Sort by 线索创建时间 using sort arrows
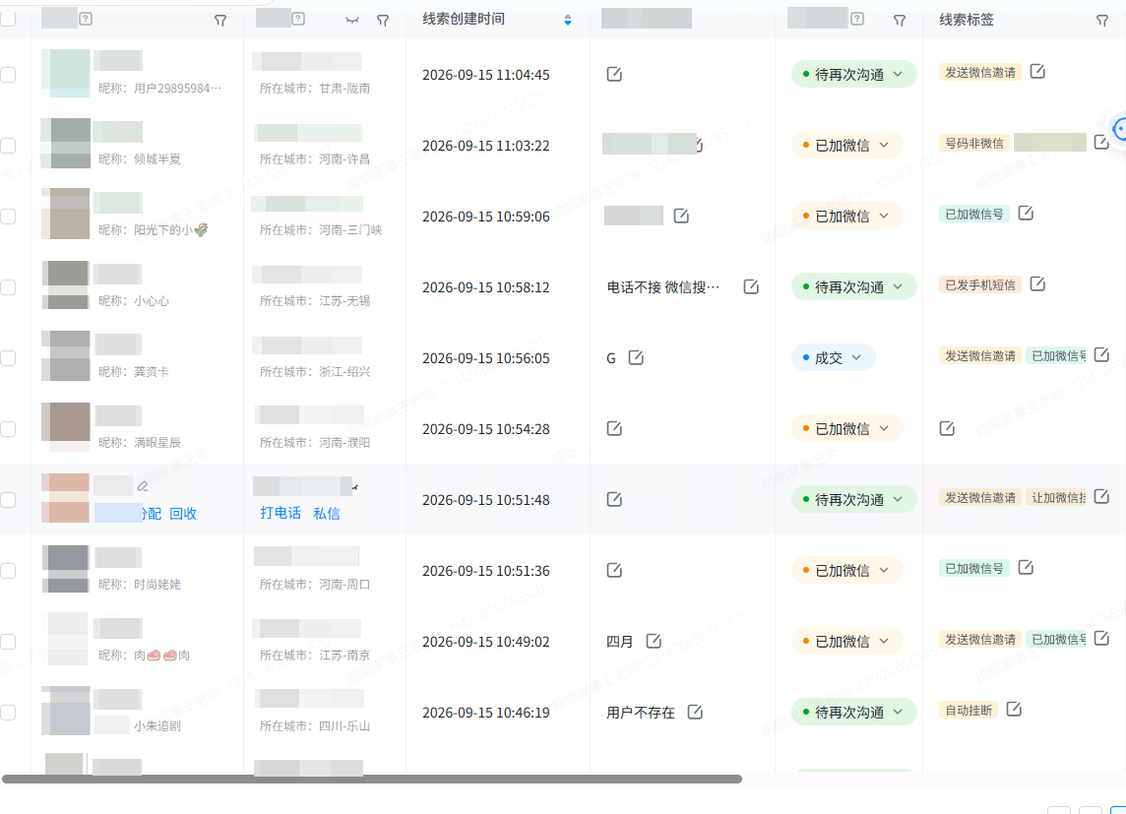The width and height of the screenshot is (1126, 814). [x=568, y=20]
